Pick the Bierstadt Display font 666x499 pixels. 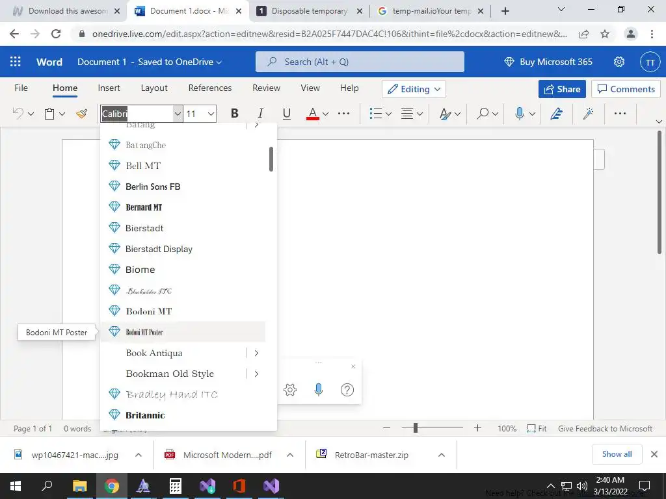point(183,249)
